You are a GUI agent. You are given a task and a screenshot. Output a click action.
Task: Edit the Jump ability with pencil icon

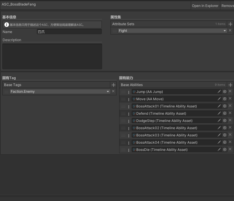219,92
